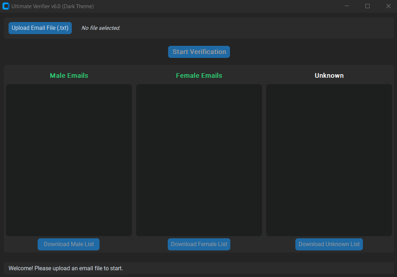Download the Female List
397x277 pixels.
click(199, 244)
